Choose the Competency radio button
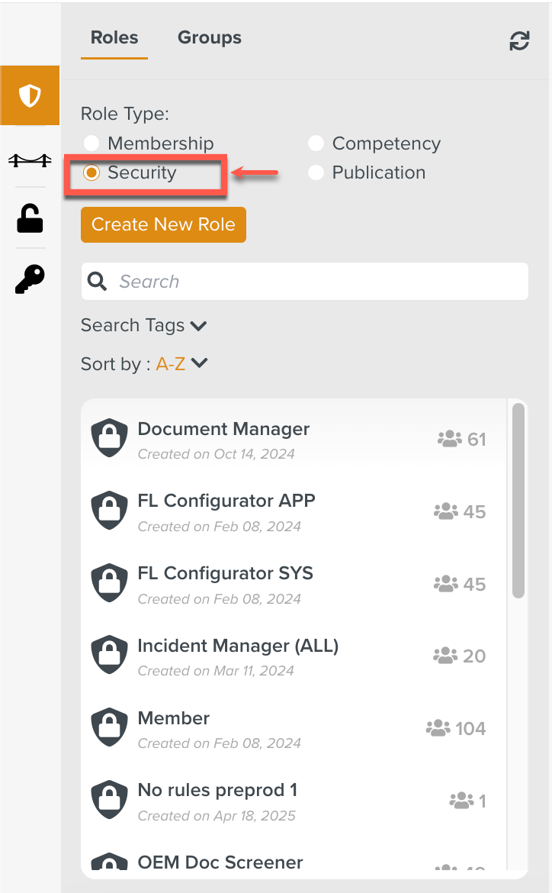This screenshot has height=893, width=552. click(316, 143)
